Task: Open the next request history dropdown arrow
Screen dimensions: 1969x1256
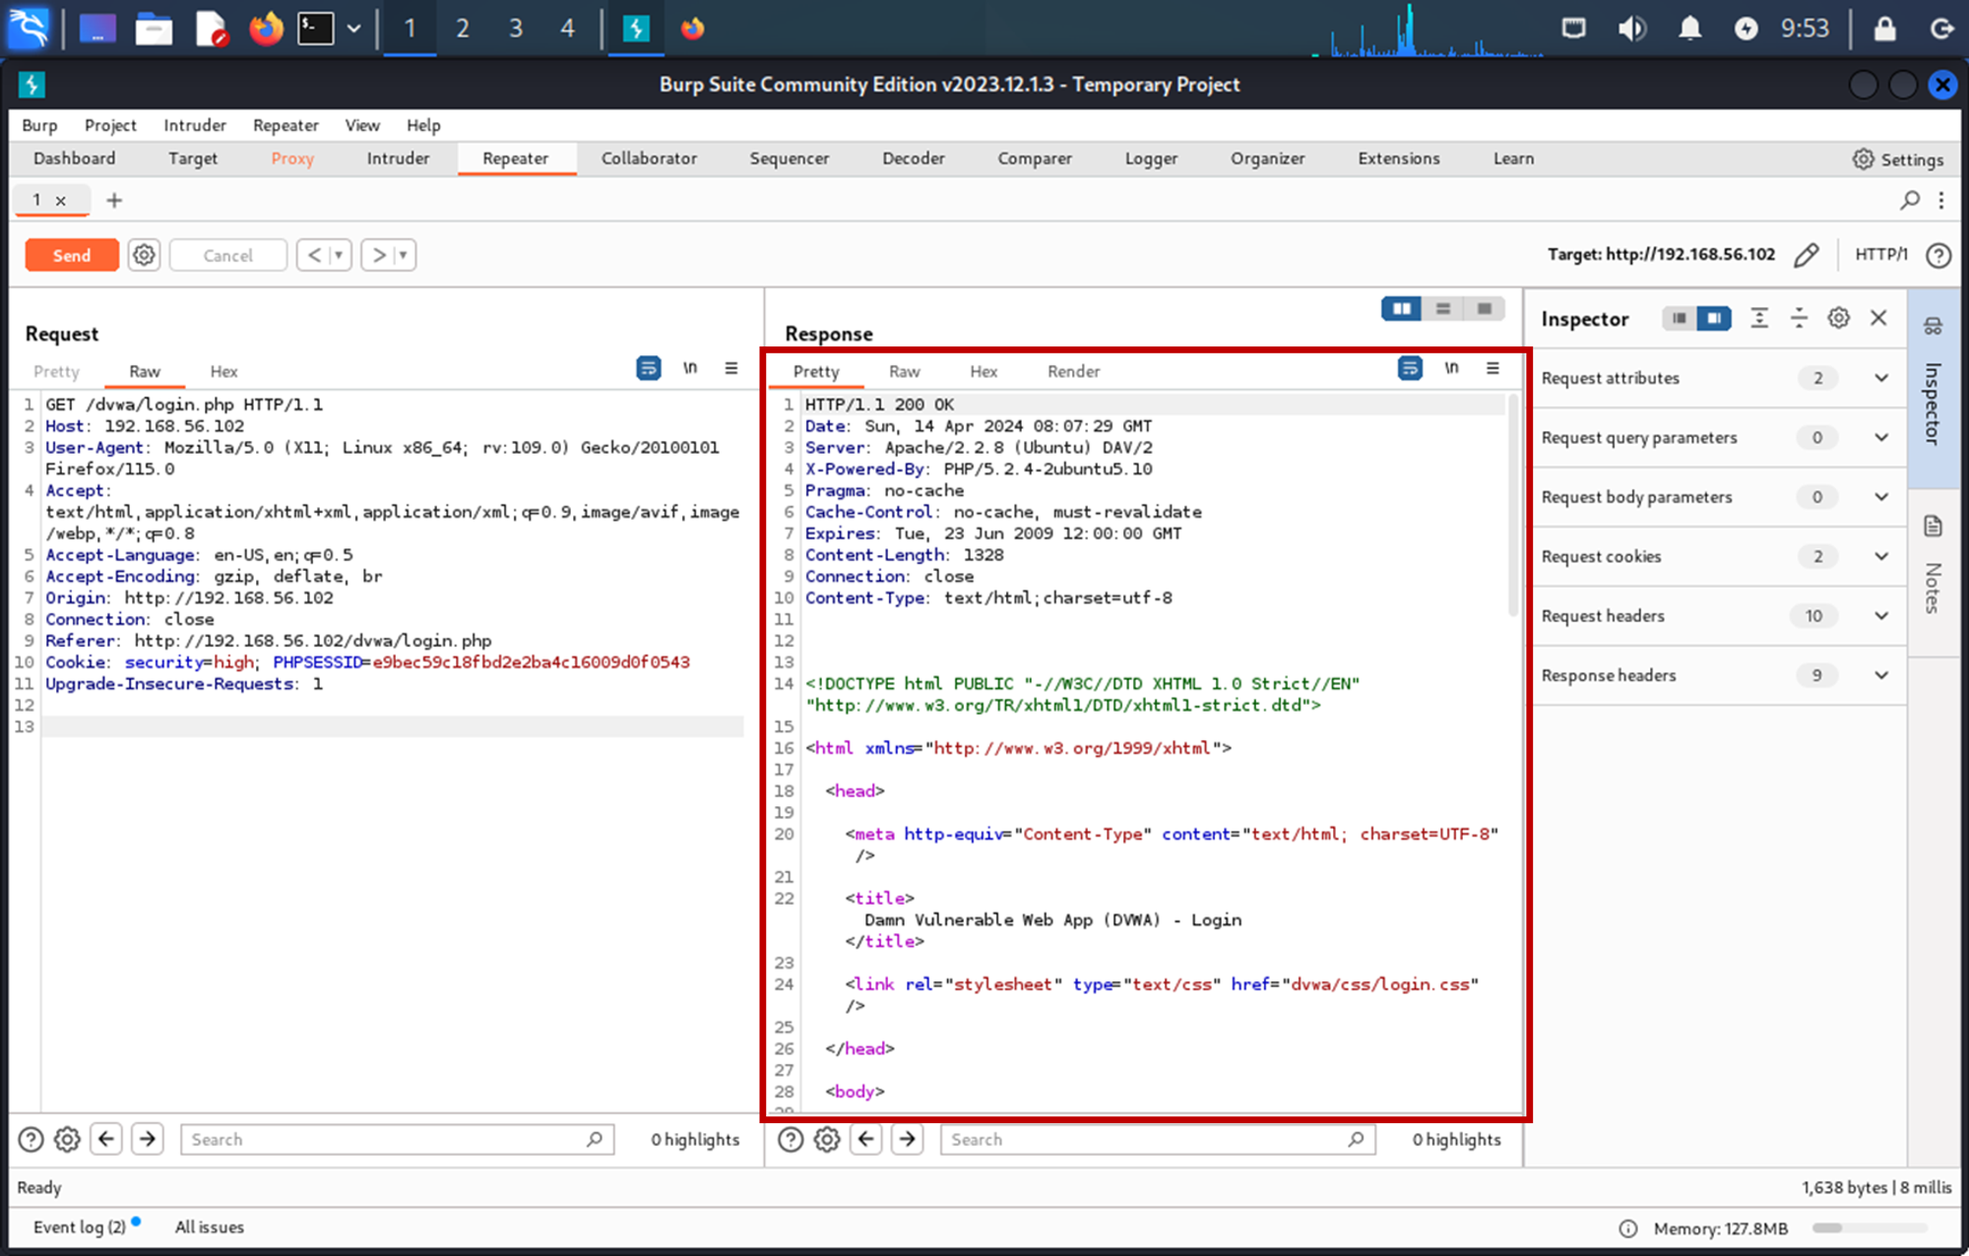Action: coord(404,255)
